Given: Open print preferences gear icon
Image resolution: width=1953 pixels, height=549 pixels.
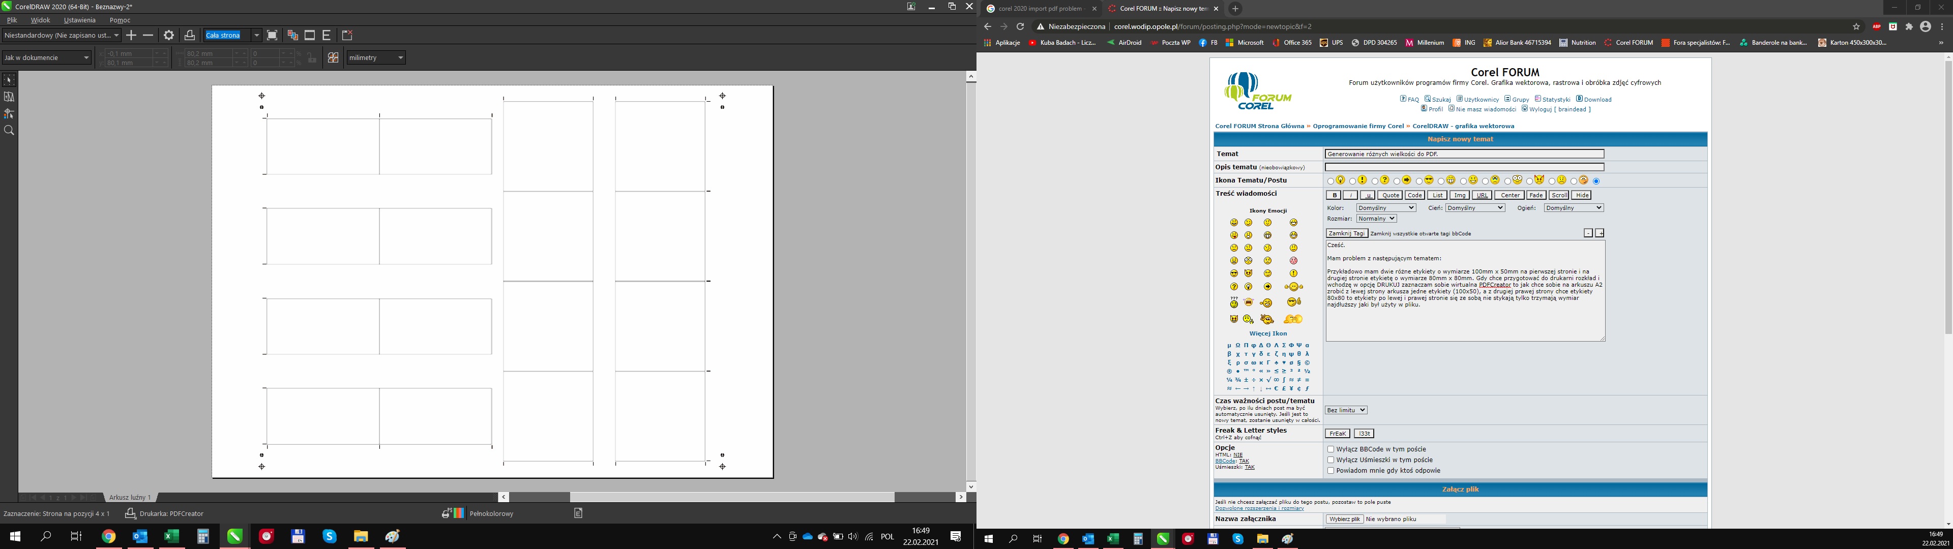Looking at the screenshot, I should pos(169,36).
